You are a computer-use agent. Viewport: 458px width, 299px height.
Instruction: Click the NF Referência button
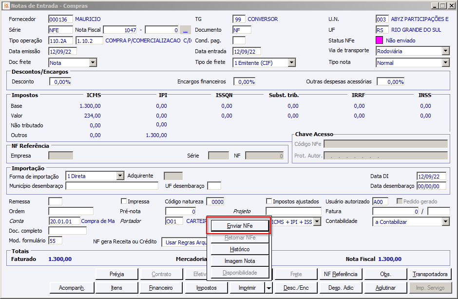pyautogui.click(x=341, y=274)
